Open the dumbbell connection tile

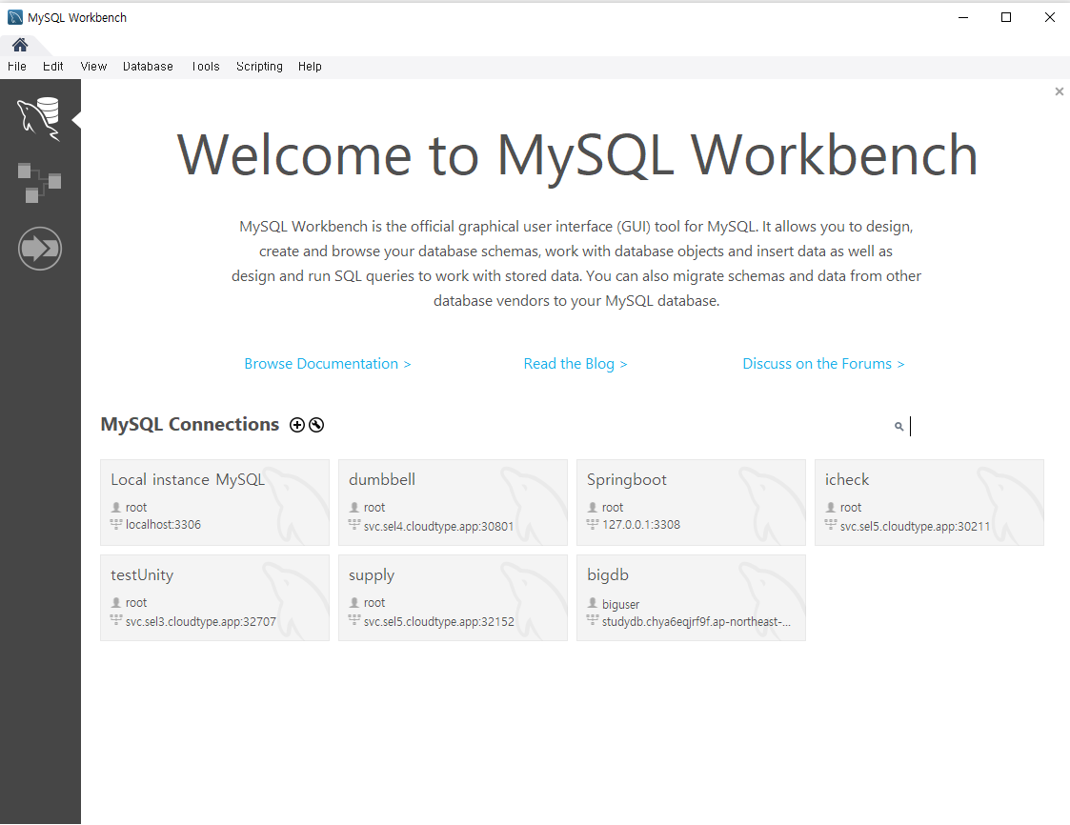pyautogui.click(x=453, y=502)
